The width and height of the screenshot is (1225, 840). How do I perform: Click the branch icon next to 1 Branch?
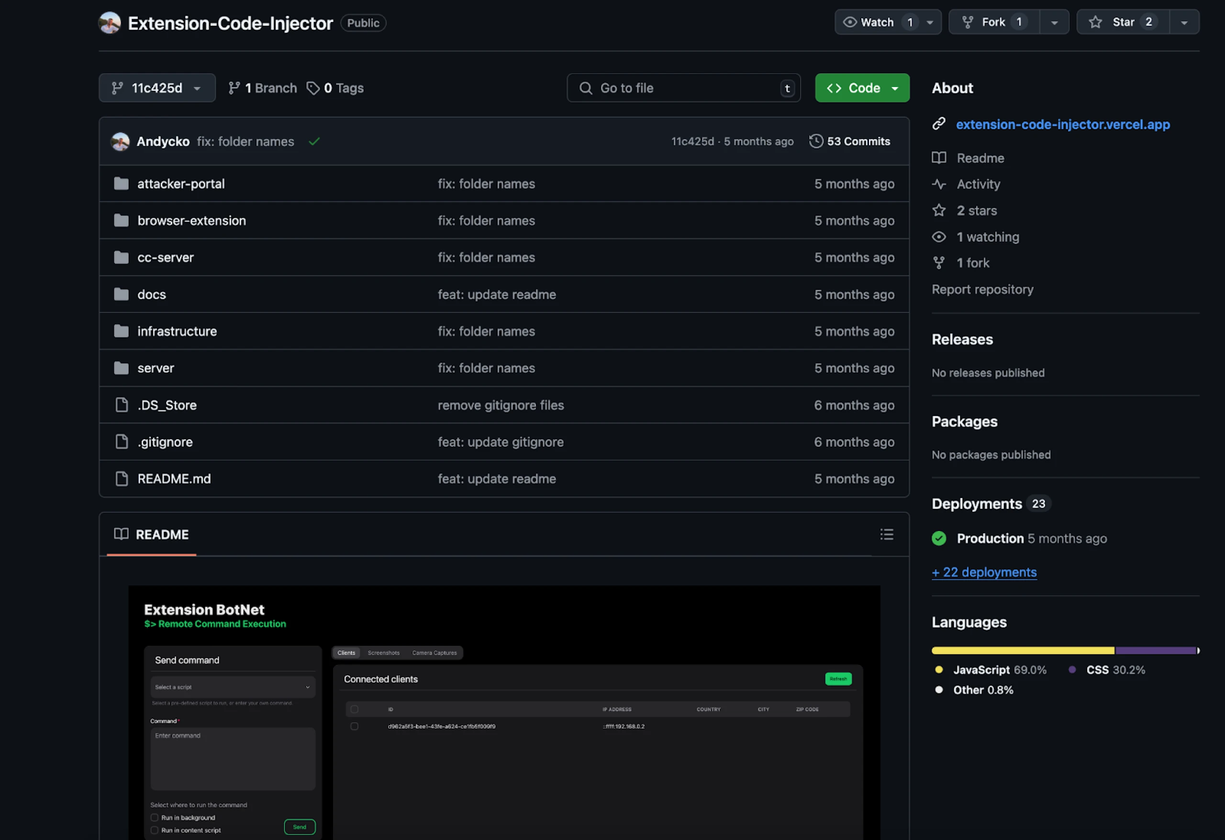(x=234, y=88)
